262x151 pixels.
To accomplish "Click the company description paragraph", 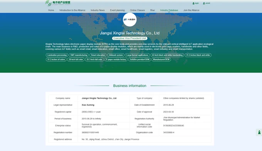I will pos(129,47).
